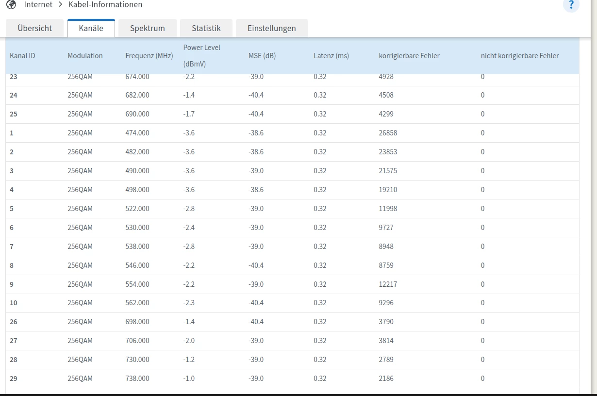
Task: Click 256QAM modulation in channel 5 row
Action: tap(80, 209)
